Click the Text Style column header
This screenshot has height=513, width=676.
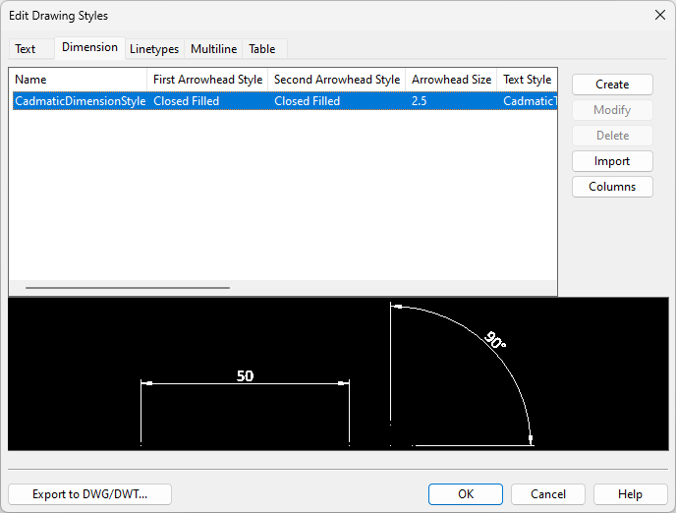(527, 80)
